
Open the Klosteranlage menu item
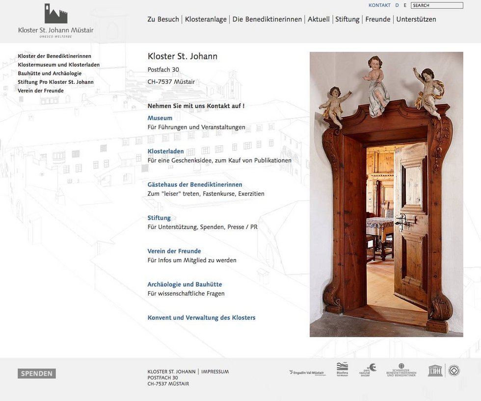[206, 20]
